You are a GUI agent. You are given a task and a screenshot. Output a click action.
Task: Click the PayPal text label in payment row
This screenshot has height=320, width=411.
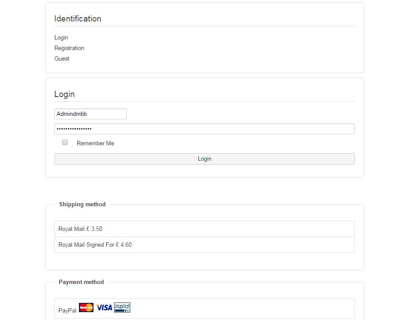click(x=67, y=311)
